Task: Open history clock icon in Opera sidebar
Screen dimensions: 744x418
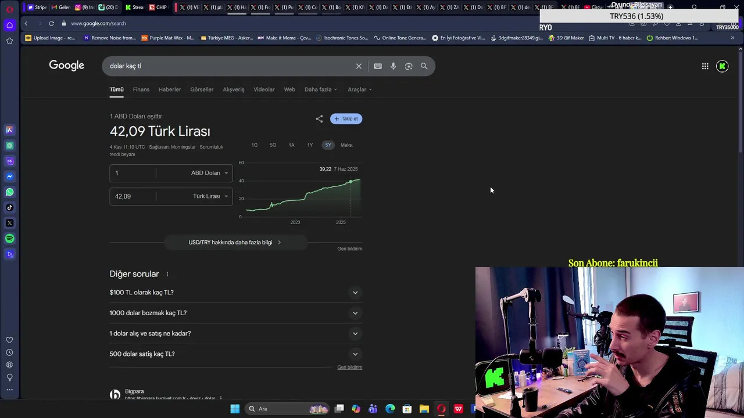Action: [9, 352]
